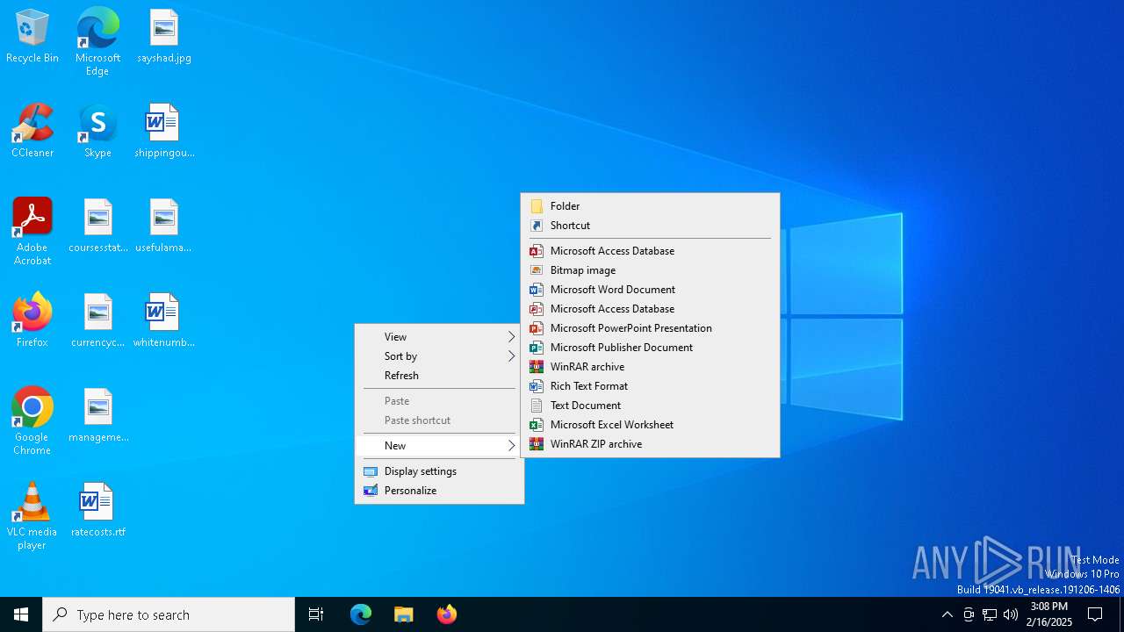
Task: Open Task View from the taskbar
Action: pos(316,614)
